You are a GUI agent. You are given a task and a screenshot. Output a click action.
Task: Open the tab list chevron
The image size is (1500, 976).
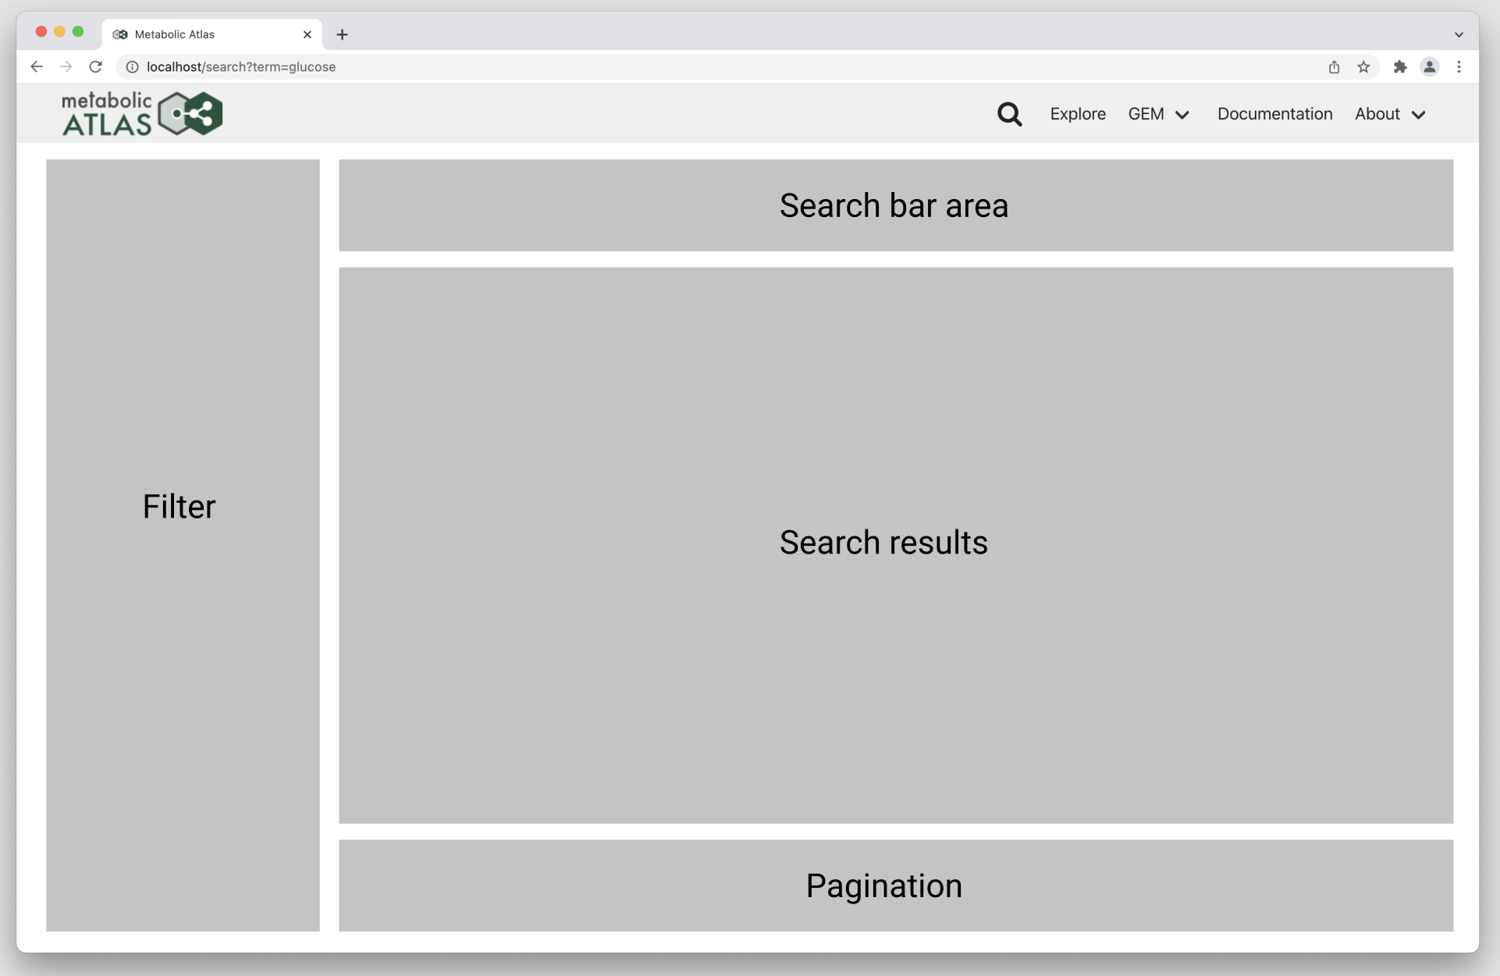tap(1458, 34)
